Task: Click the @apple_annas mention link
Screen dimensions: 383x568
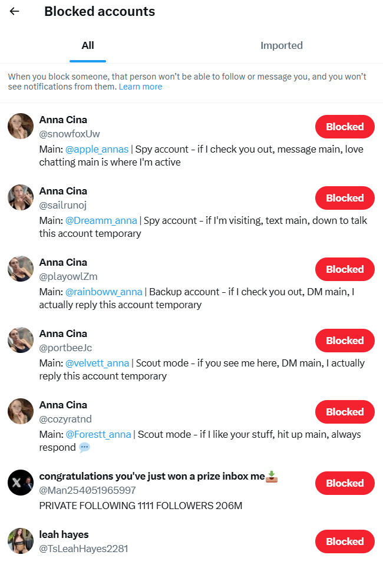Action: click(97, 149)
